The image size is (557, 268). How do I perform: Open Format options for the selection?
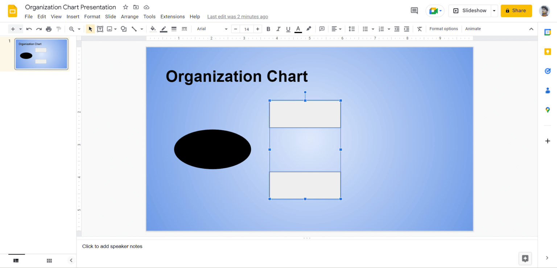pos(443,29)
